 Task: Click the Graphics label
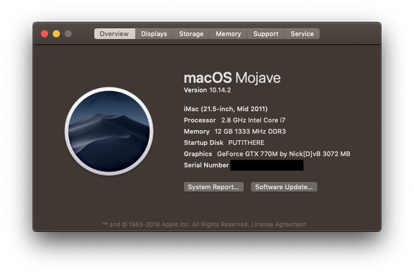pyautogui.click(x=198, y=154)
